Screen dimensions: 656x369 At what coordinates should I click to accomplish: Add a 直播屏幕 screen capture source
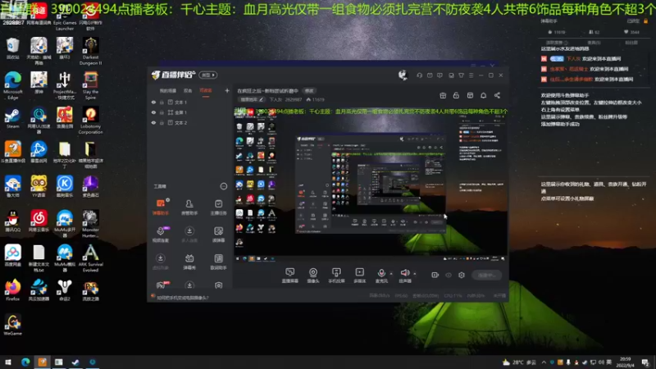[x=290, y=276]
